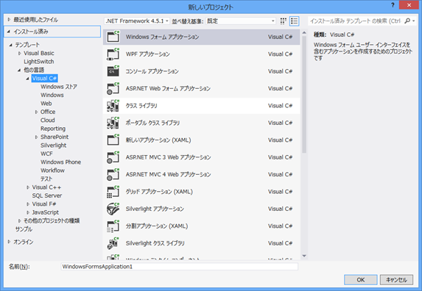Click OK to create the project
Screen dimensions: 422x291
click(361, 280)
